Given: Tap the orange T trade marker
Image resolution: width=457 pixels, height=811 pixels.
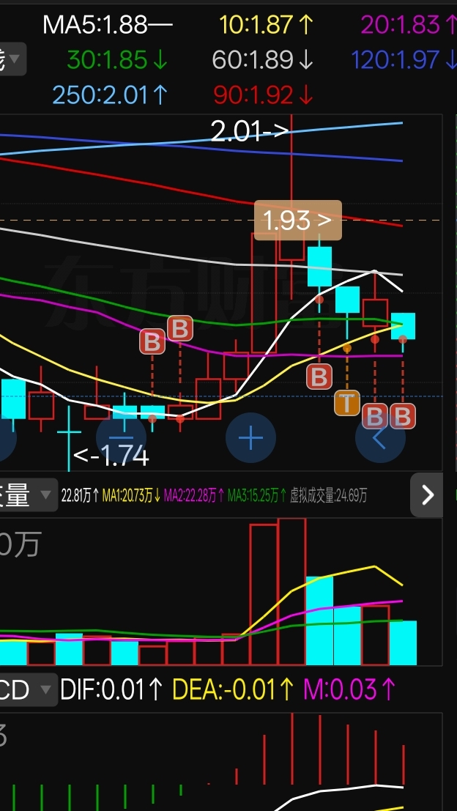Looking at the screenshot, I should tap(347, 403).
